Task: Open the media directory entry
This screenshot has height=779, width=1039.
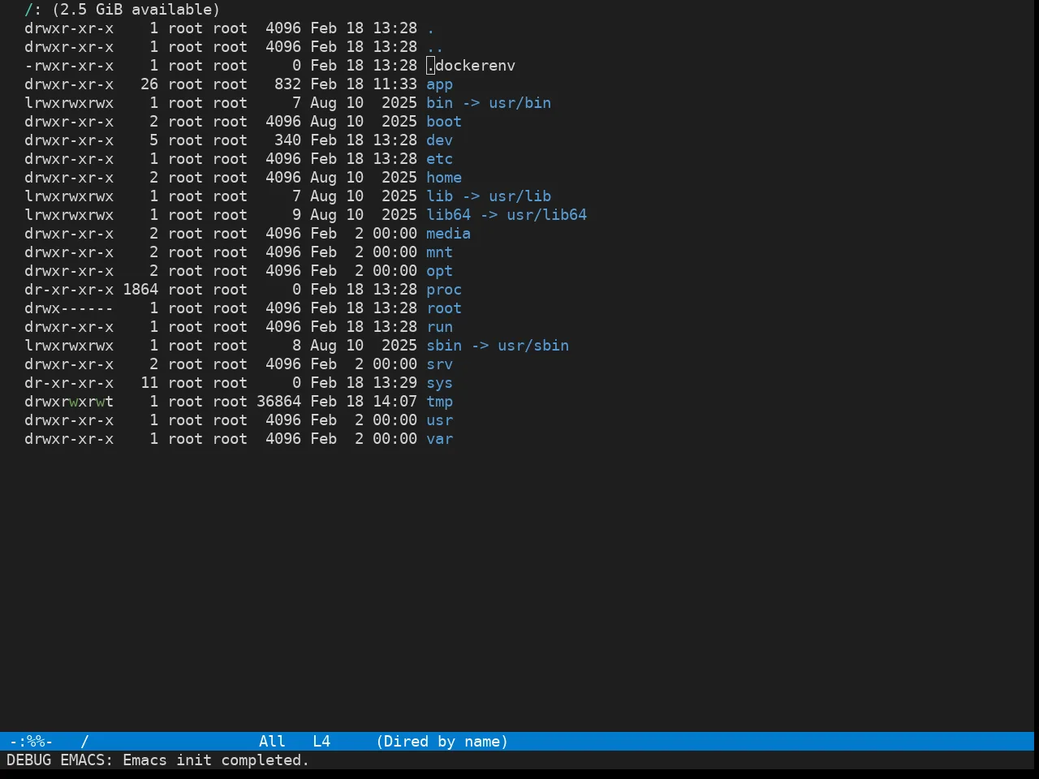Action: click(448, 234)
